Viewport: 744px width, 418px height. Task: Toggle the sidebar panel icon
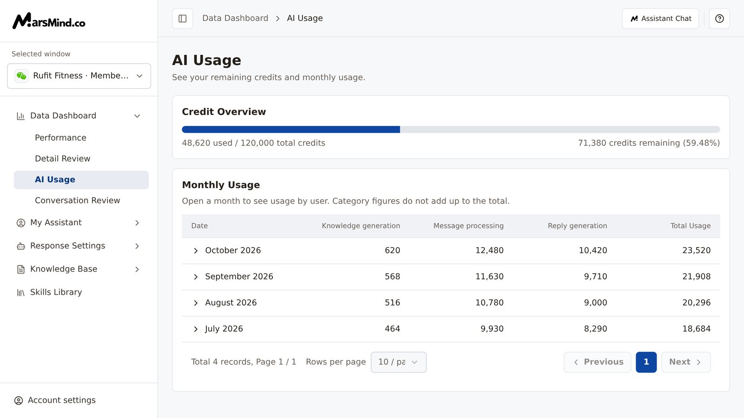point(182,19)
